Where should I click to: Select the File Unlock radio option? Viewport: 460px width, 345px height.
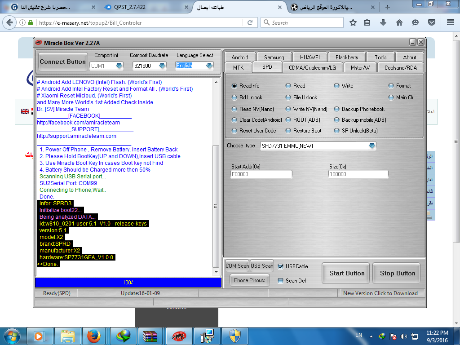coord(288,97)
